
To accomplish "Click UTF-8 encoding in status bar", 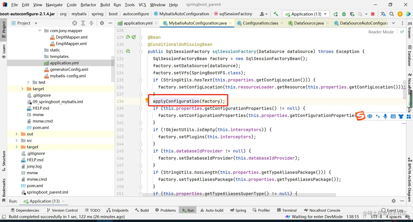I will pos(376,217).
